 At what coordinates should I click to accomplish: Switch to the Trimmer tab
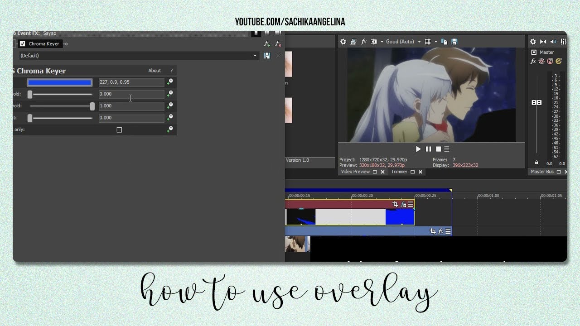coord(399,172)
